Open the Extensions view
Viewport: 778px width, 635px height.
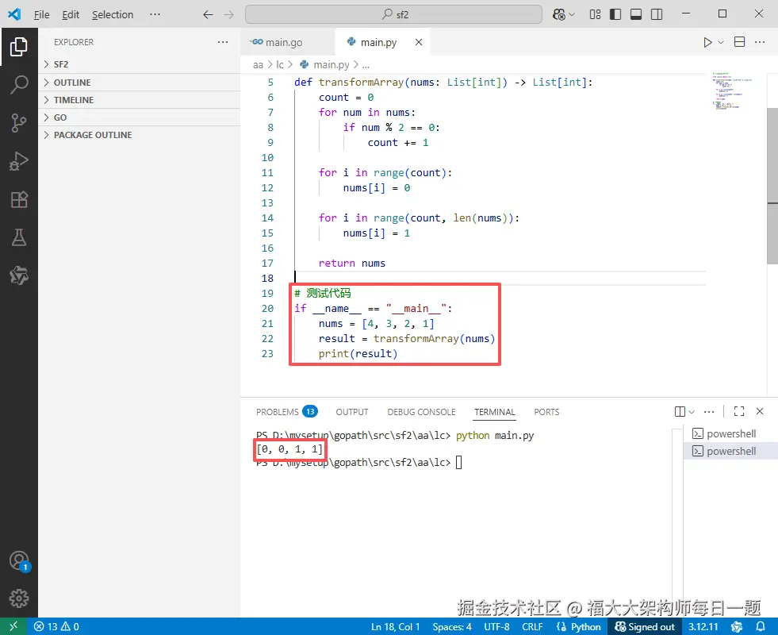19,199
